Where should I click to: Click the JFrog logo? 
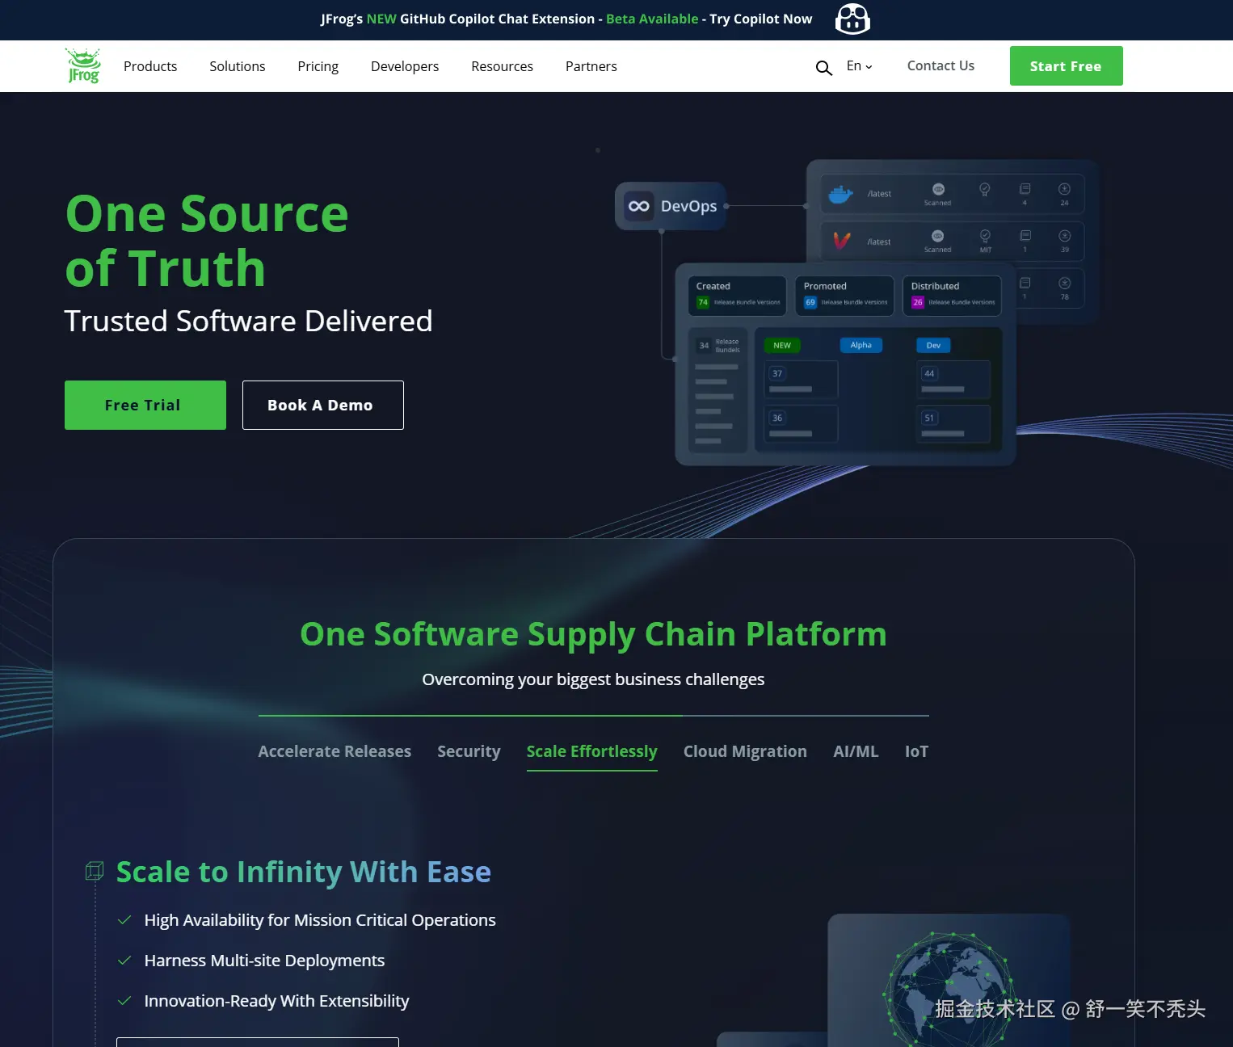pyautogui.click(x=83, y=65)
